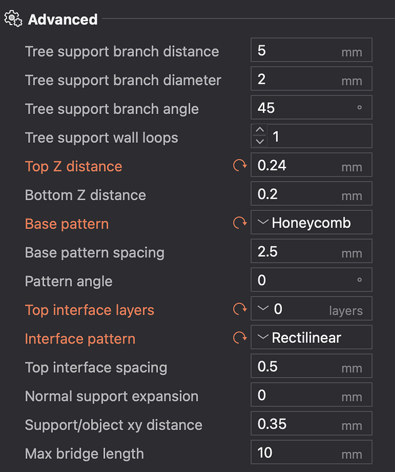The width and height of the screenshot is (395, 472).
Task: Click Support/object xy distance label
Action: click(x=113, y=425)
